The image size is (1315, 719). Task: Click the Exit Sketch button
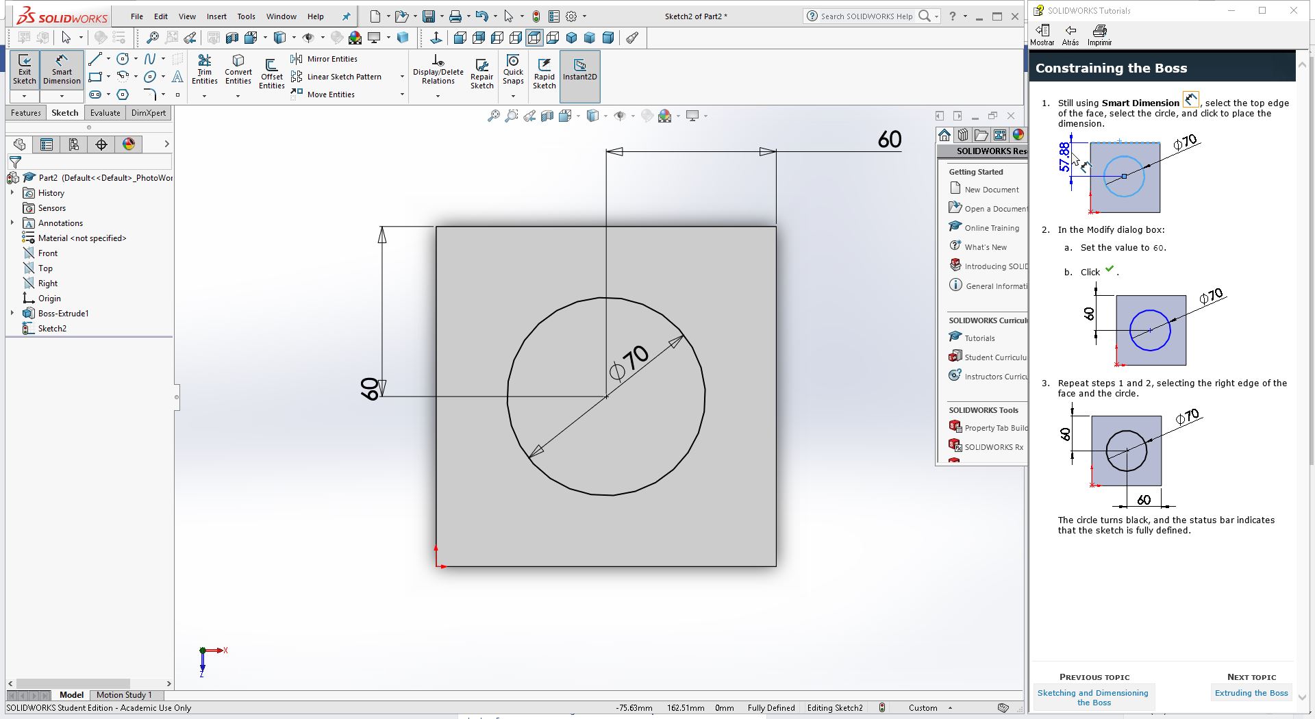[24, 69]
